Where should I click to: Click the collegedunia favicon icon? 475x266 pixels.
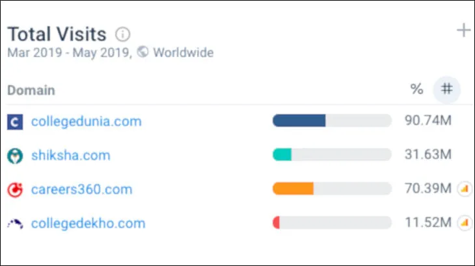pyautogui.click(x=14, y=121)
